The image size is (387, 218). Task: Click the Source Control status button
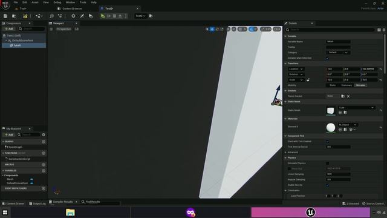tap(373, 203)
